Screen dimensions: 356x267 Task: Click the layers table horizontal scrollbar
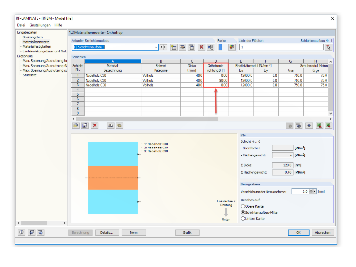tap(147, 119)
